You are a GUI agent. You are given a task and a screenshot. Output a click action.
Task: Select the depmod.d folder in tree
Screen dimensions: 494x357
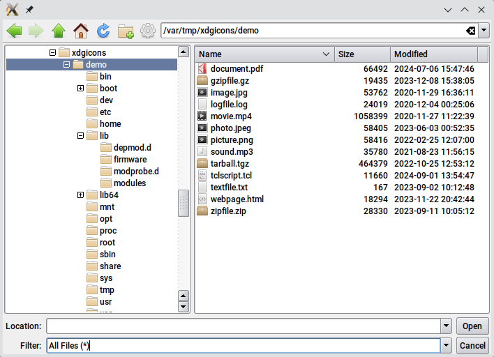(x=126, y=147)
